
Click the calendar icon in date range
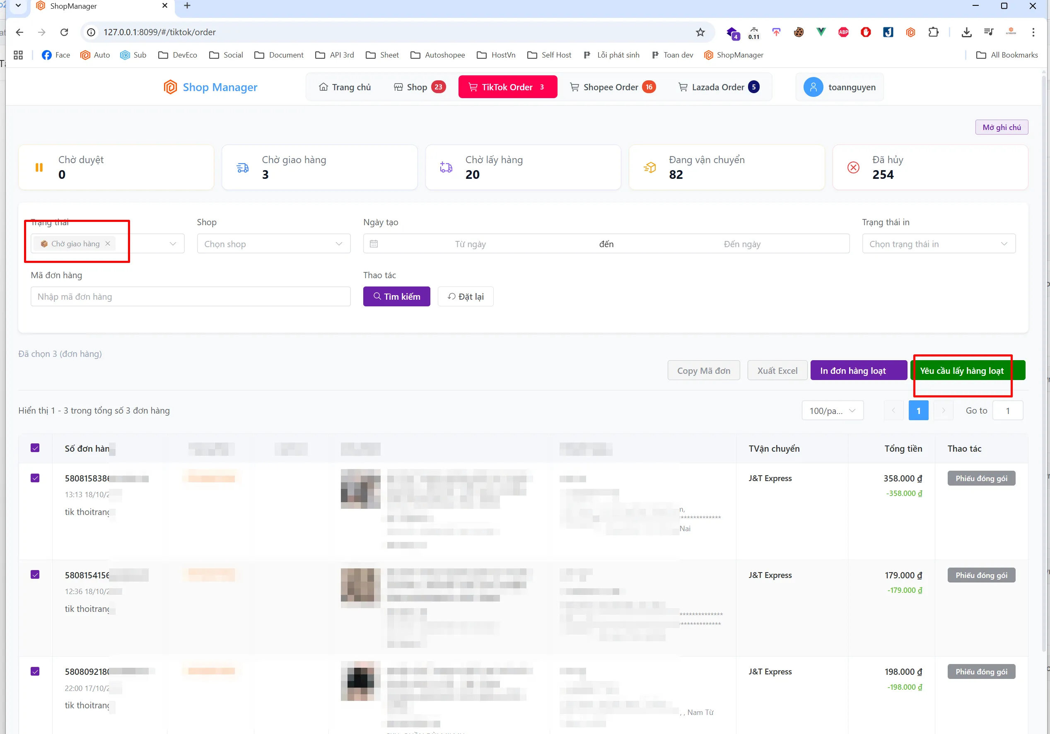tap(374, 243)
